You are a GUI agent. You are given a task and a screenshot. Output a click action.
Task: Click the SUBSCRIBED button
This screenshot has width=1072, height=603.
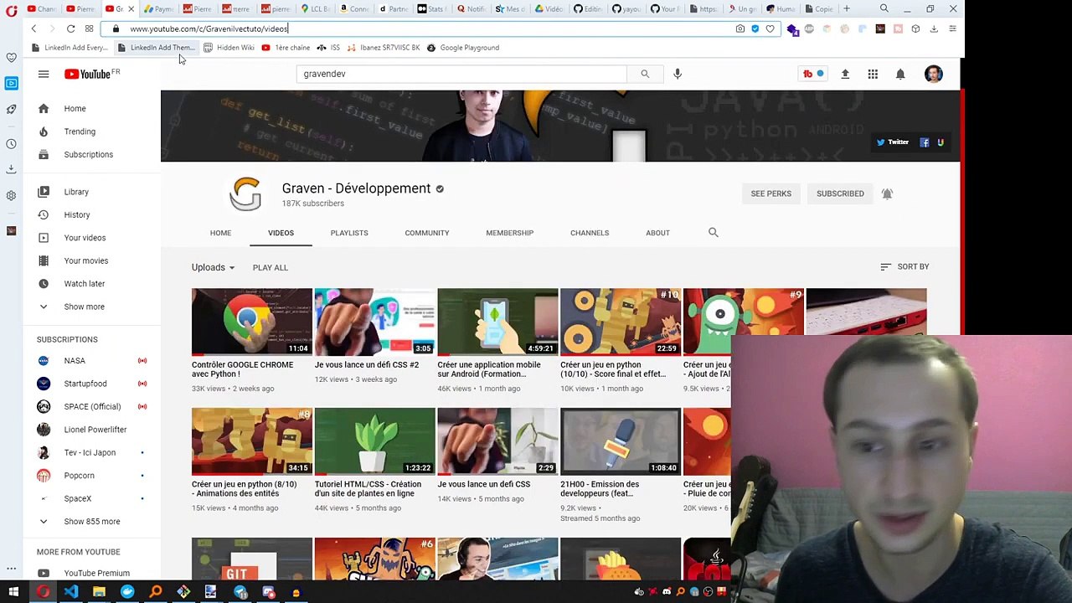click(840, 193)
